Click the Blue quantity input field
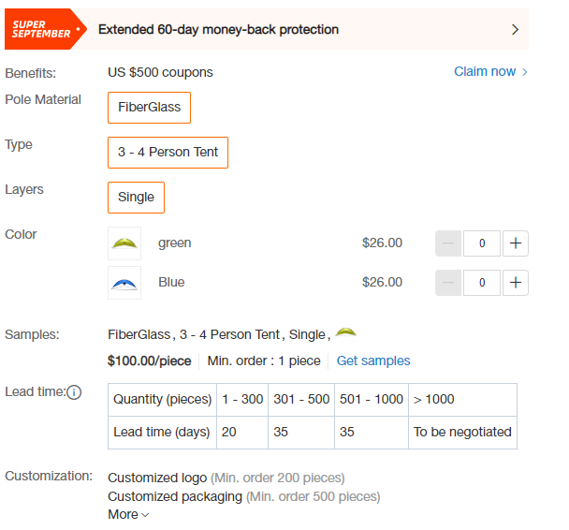The image size is (569, 530). coord(482,283)
